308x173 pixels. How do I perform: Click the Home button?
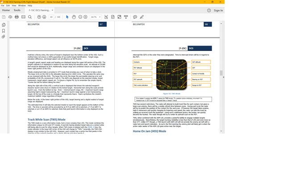pos(6,10)
